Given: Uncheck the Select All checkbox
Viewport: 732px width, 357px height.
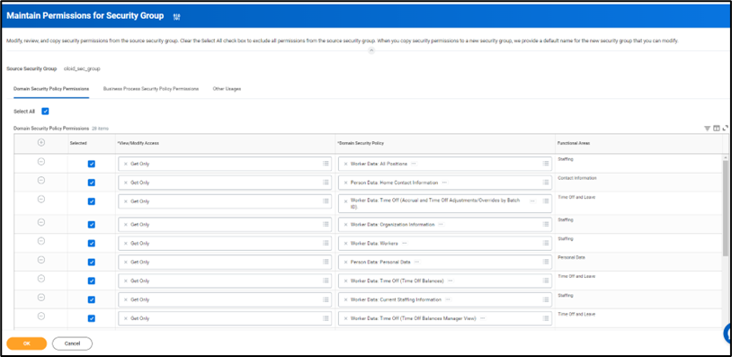Looking at the screenshot, I should click(x=45, y=112).
